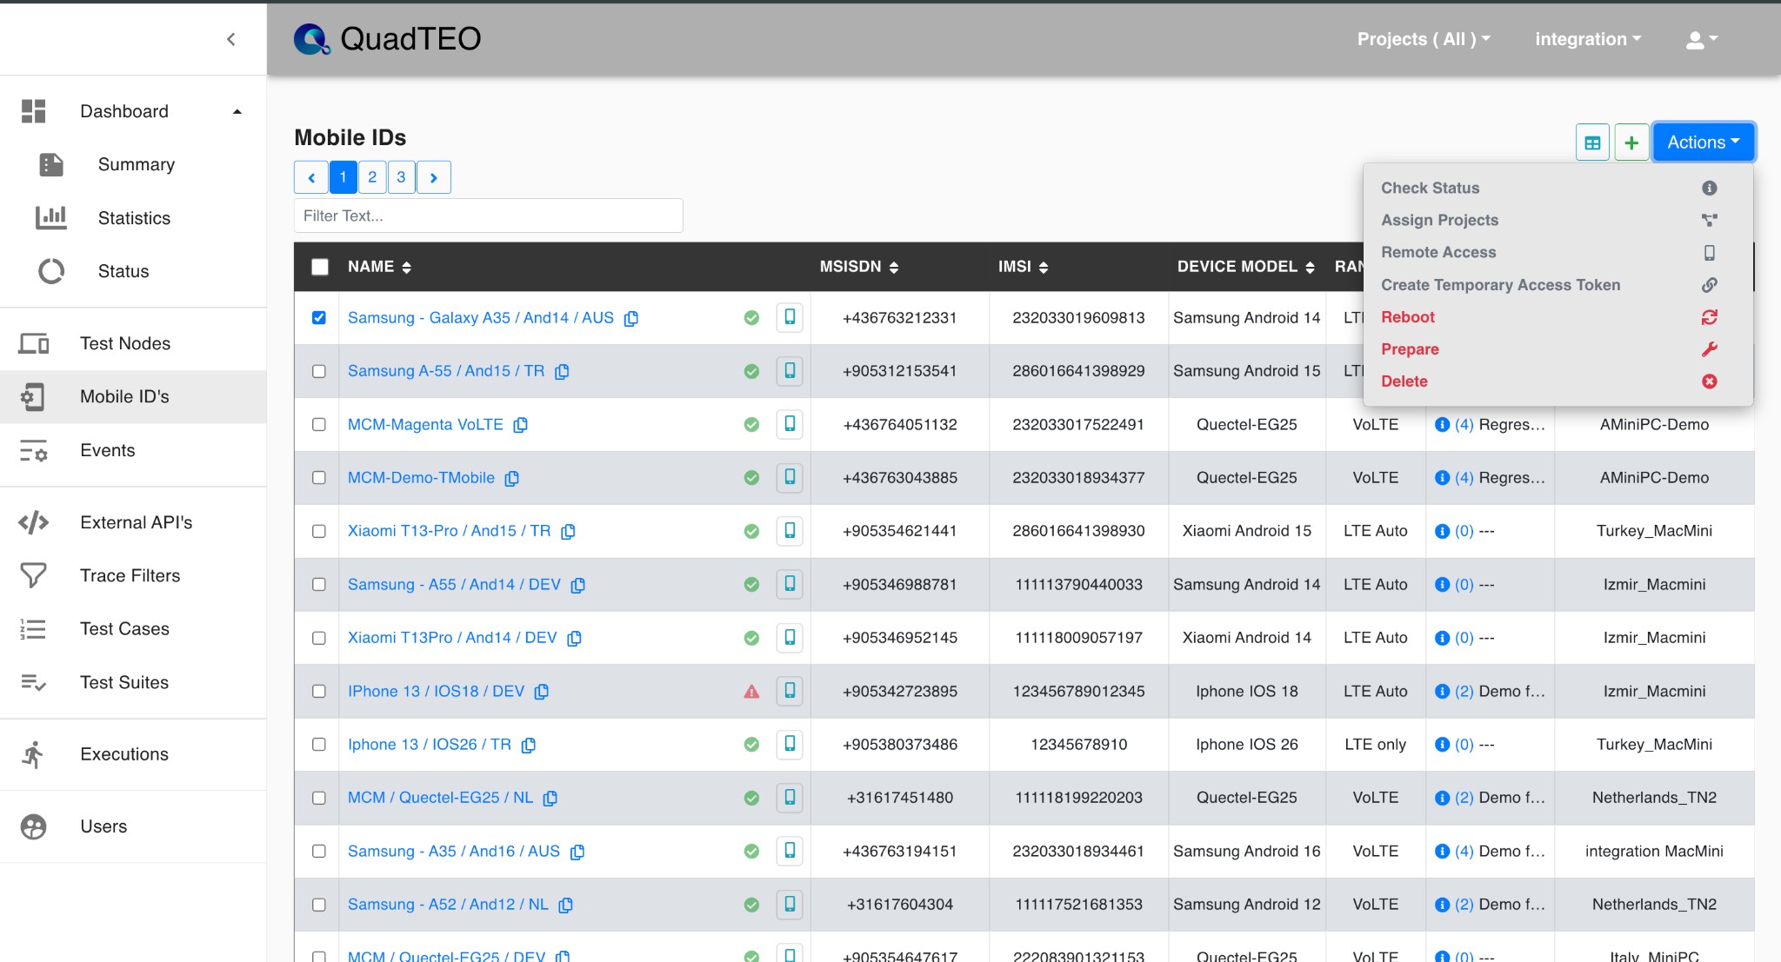This screenshot has height=962, width=1781.
Task: Collapse the Dashboard section in sidebar
Action: tap(237, 111)
